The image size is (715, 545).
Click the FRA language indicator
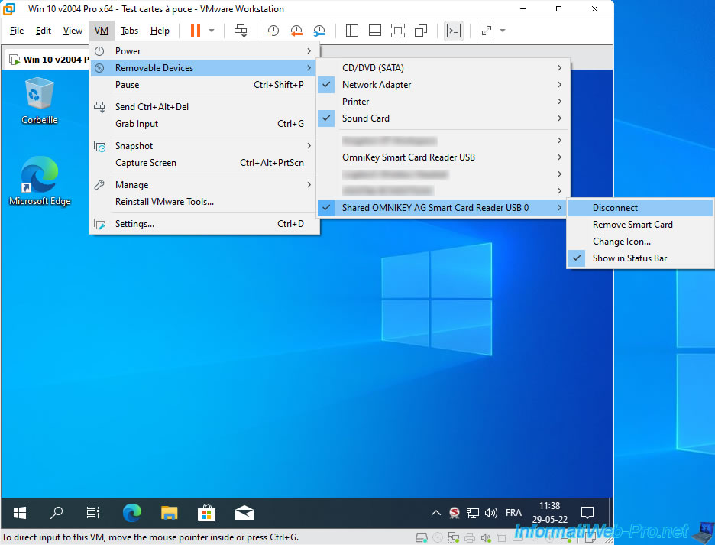coord(513,513)
